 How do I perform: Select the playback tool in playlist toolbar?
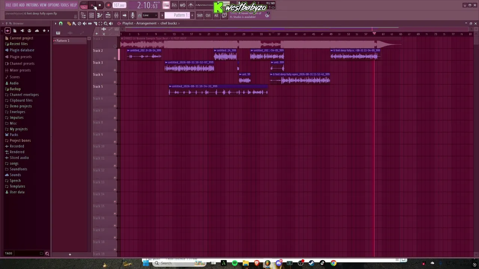[111, 24]
